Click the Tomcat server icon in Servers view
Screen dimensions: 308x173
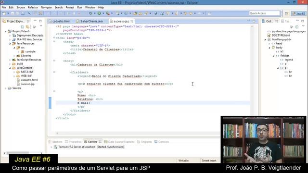pyautogui.click(x=56, y=147)
